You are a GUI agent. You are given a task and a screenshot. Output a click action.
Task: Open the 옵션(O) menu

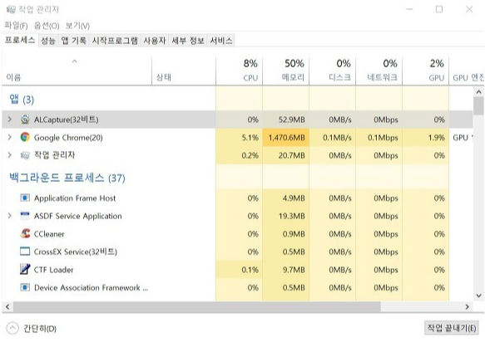point(47,26)
